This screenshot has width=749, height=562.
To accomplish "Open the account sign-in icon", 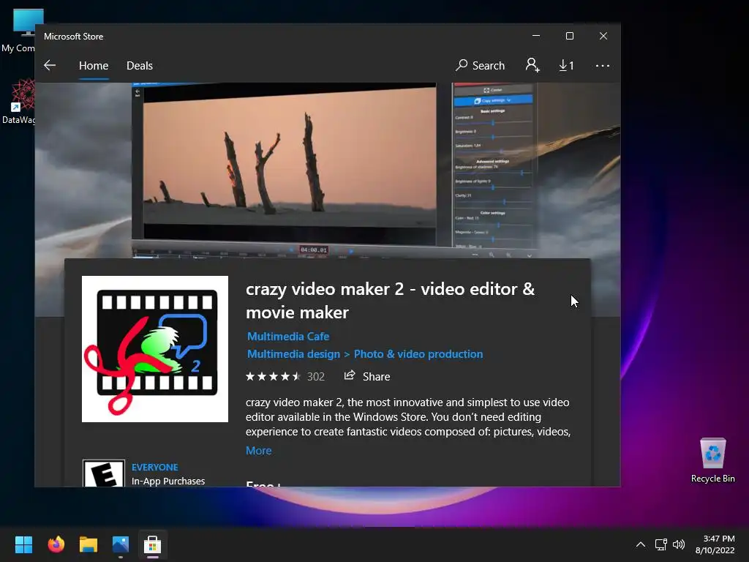I will coord(532,65).
